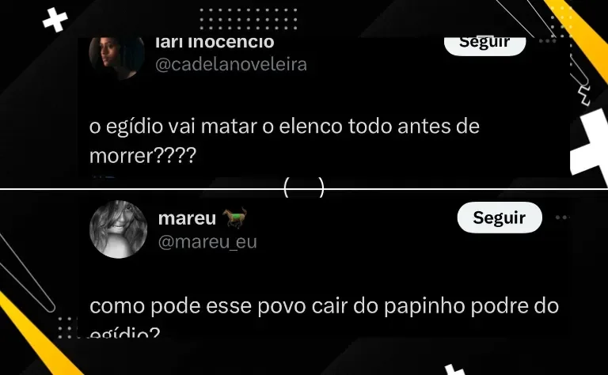Click the Iari Inocencio display name
This screenshot has width=608, height=375.
click(215, 43)
